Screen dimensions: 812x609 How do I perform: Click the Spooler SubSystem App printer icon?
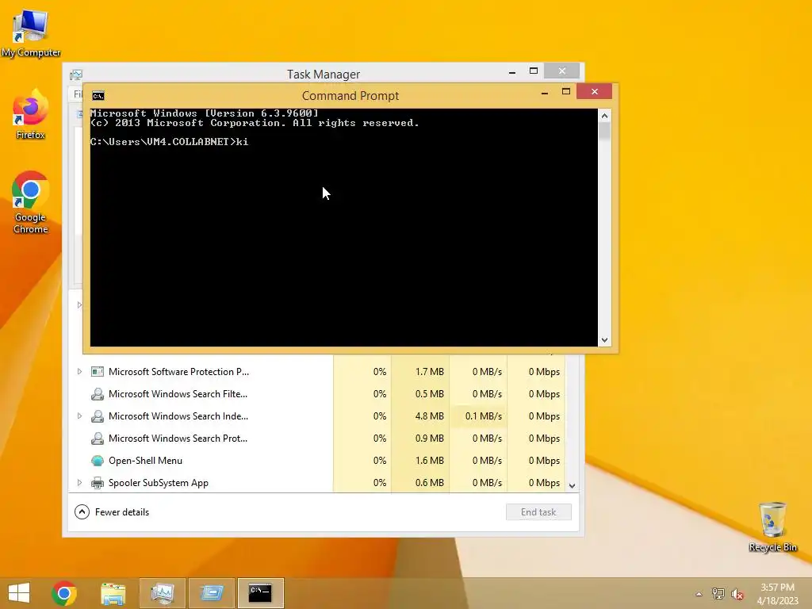click(x=97, y=483)
